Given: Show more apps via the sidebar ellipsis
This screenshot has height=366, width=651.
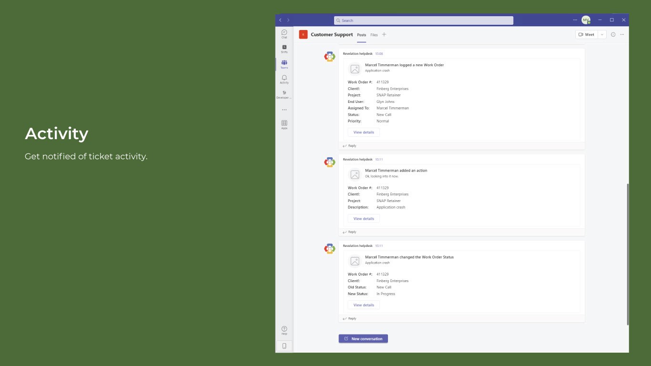Looking at the screenshot, I should click(284, 110).
